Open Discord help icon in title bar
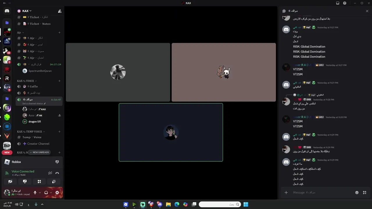This screenshot has height=209, width=372. click(x=345, y=3)
